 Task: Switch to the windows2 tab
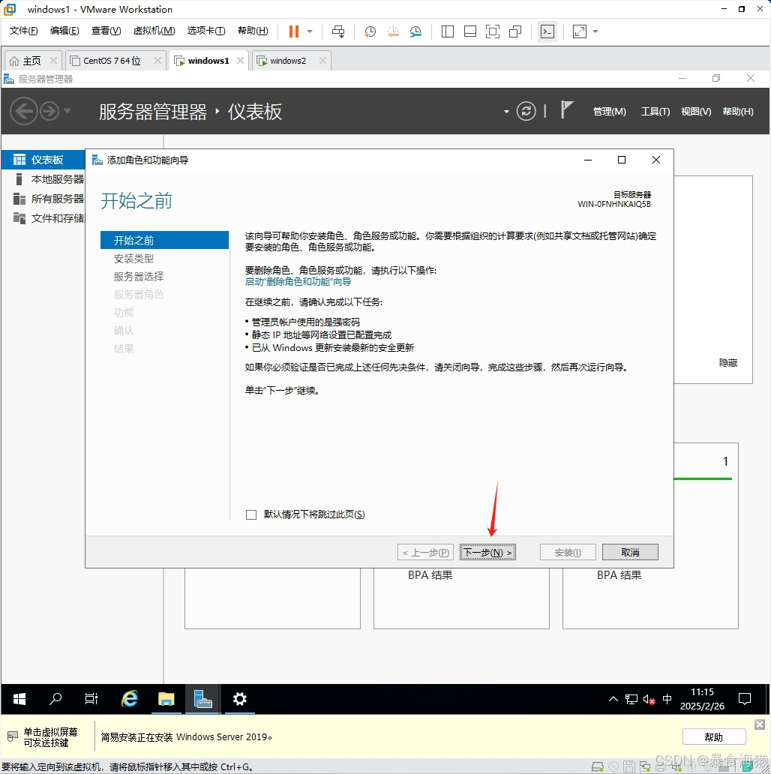coord(288,61)
